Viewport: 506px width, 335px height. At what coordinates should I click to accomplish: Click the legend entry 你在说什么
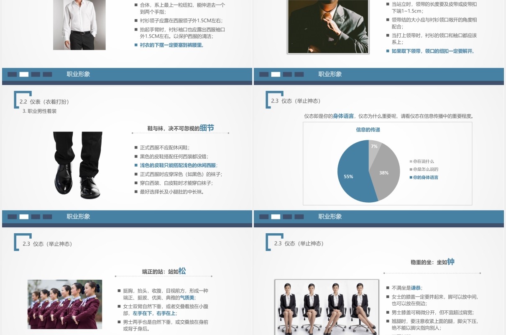click(x=422, y=161)
